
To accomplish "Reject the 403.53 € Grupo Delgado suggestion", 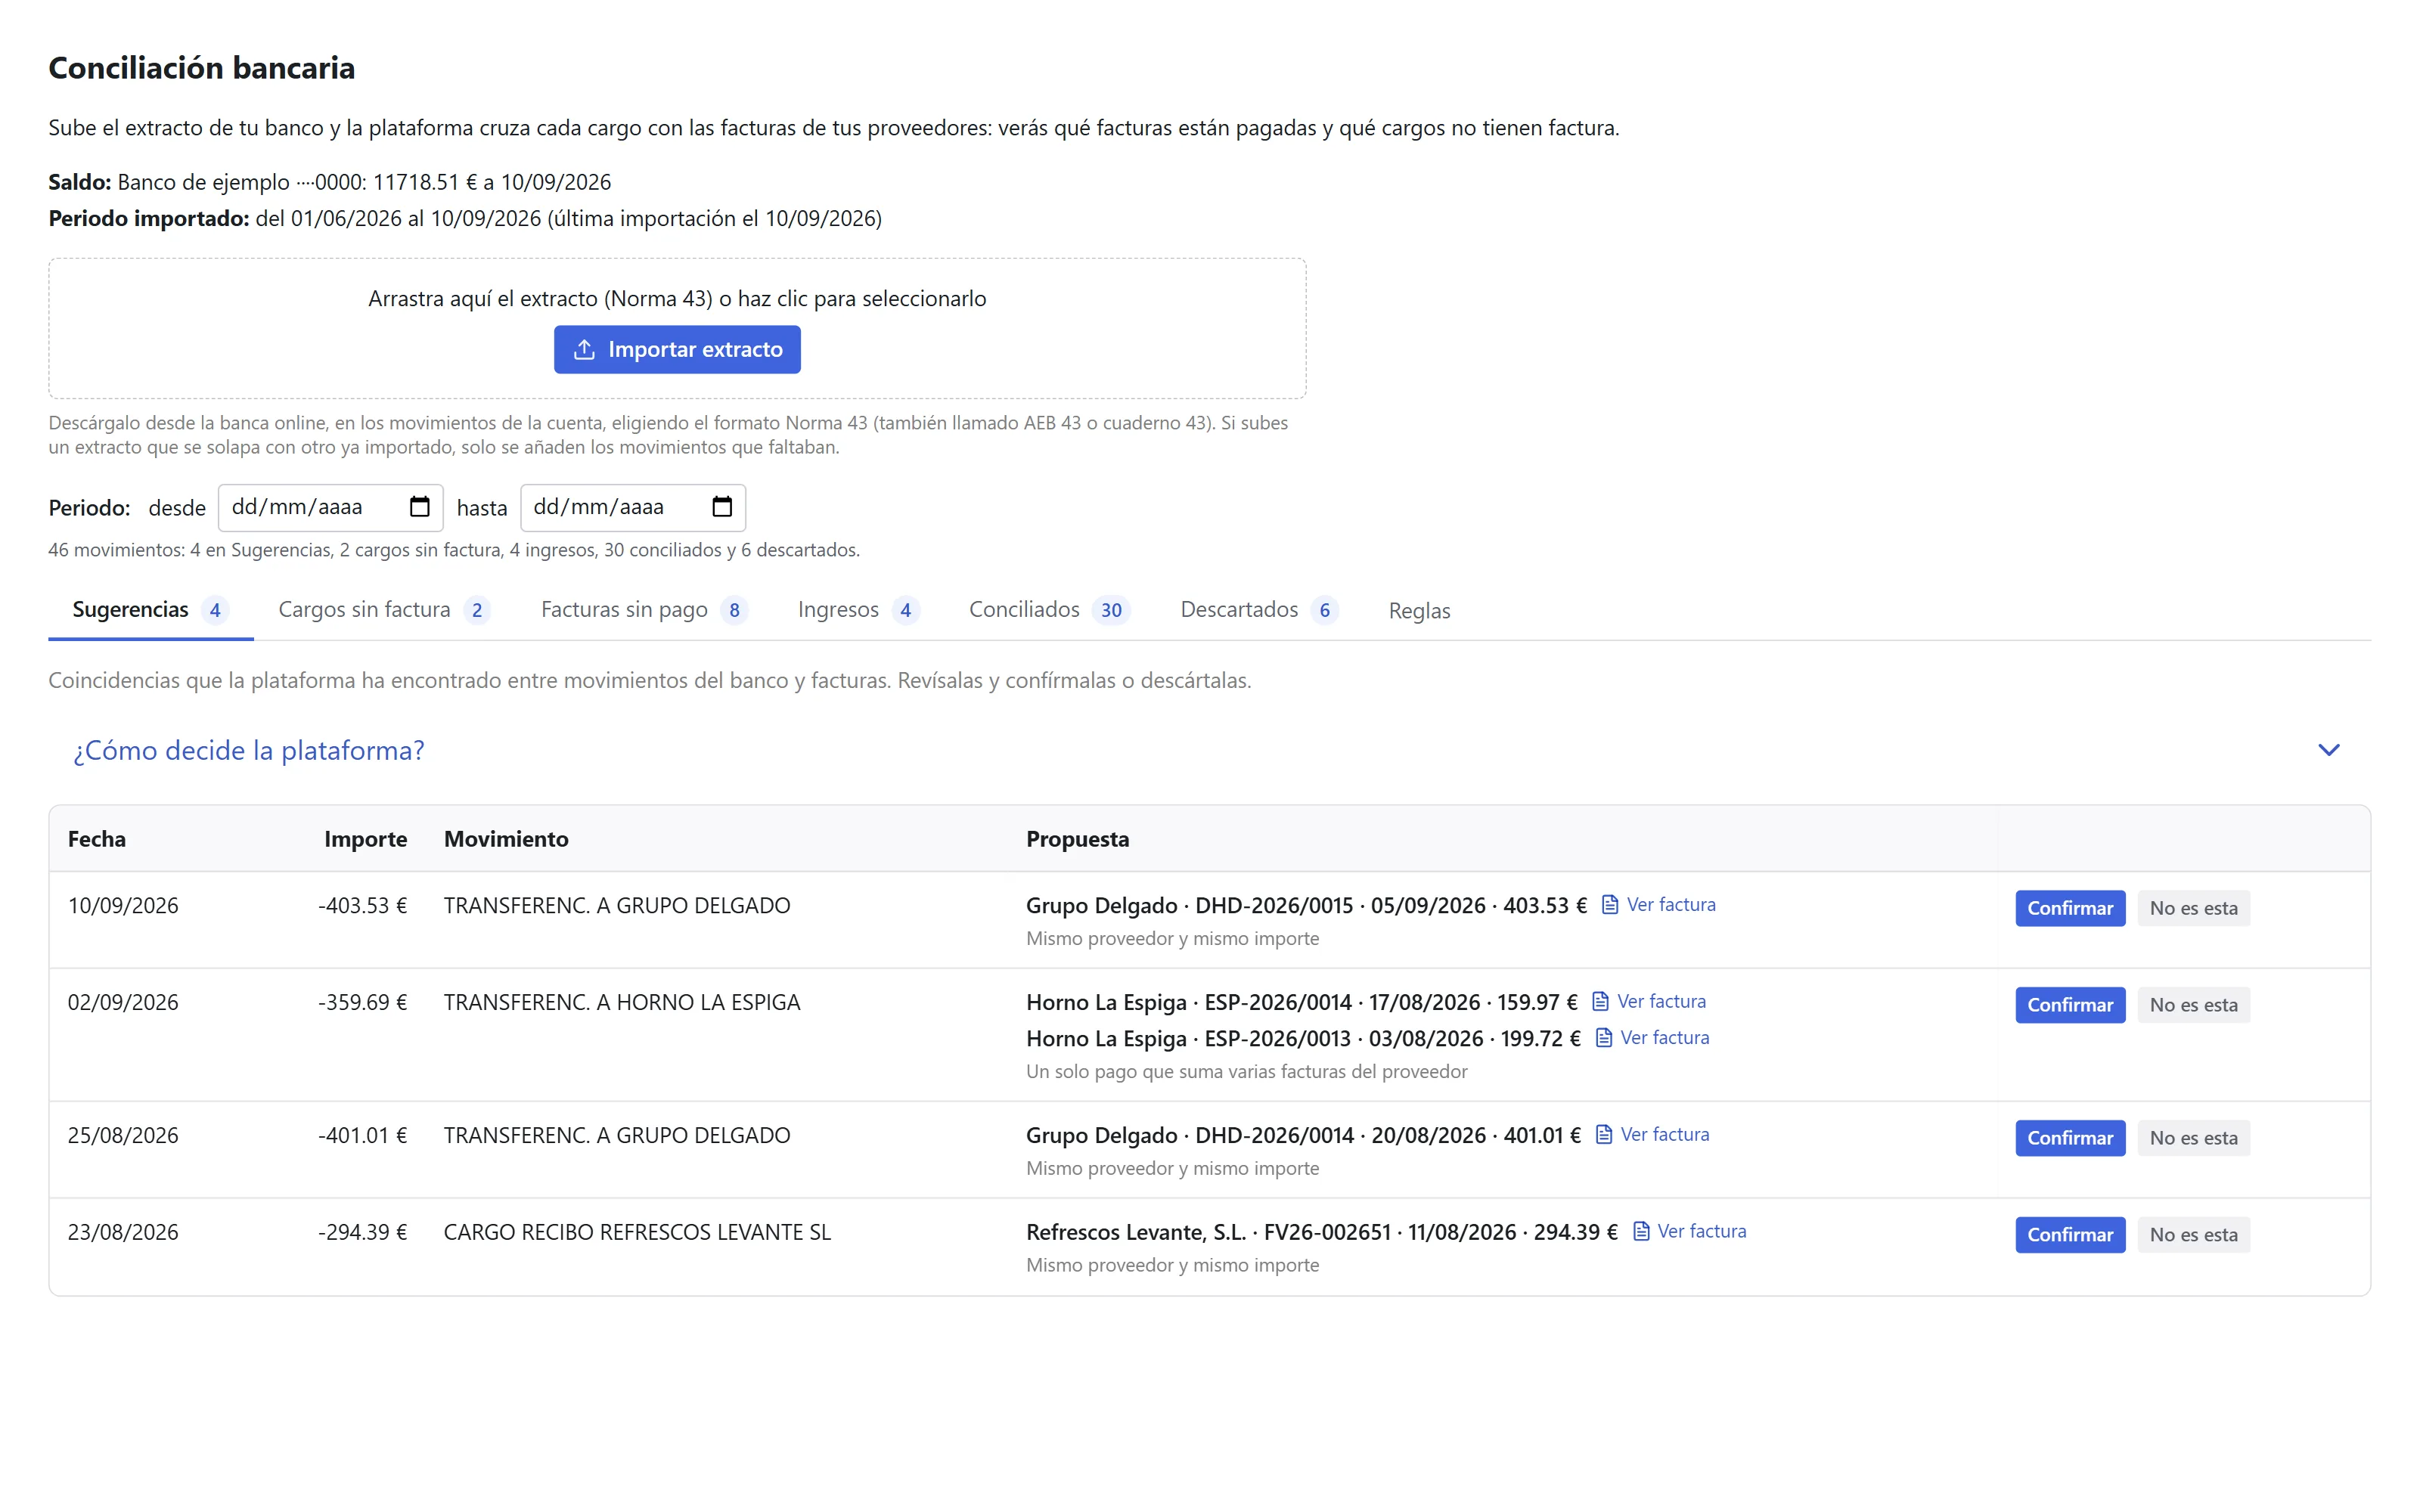I will coord(2193,908).
